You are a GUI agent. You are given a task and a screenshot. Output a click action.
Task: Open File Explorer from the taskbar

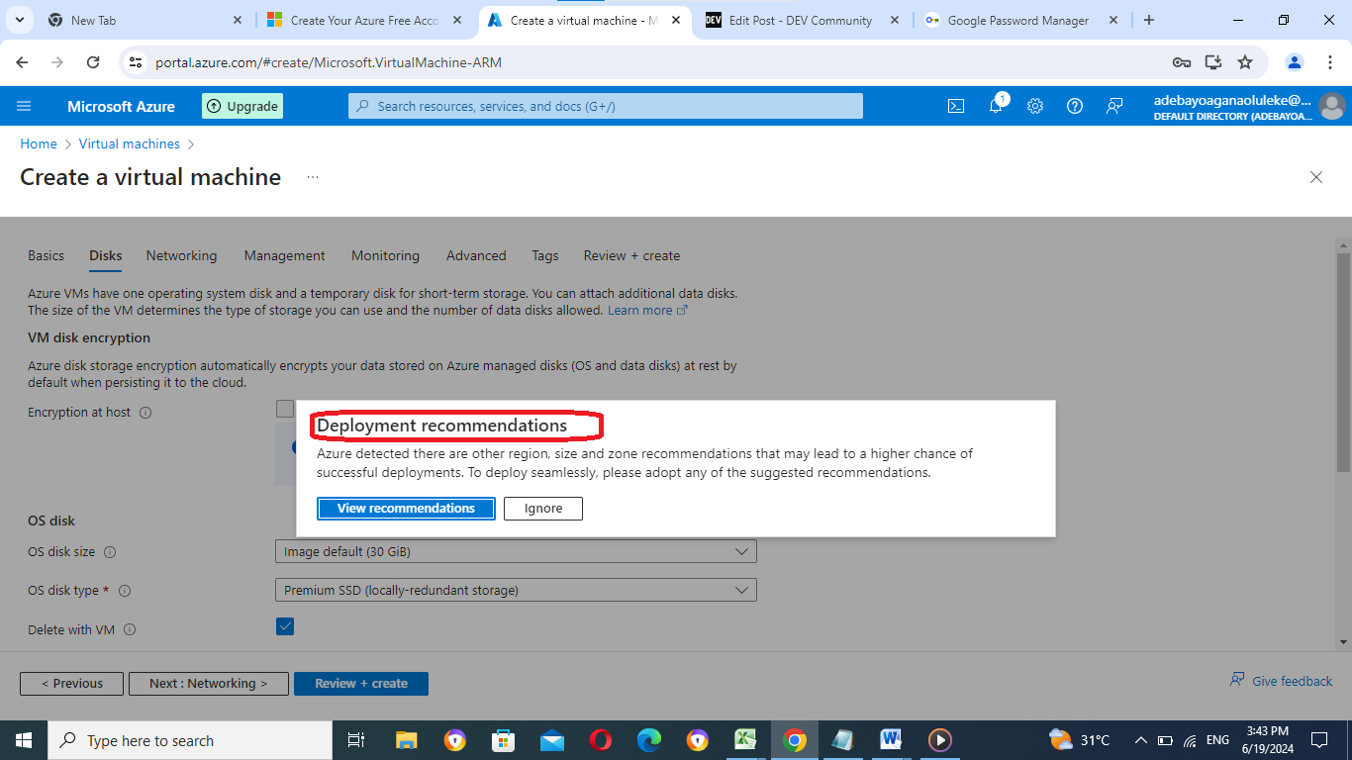pyautogui.click(x=407, y=740)
